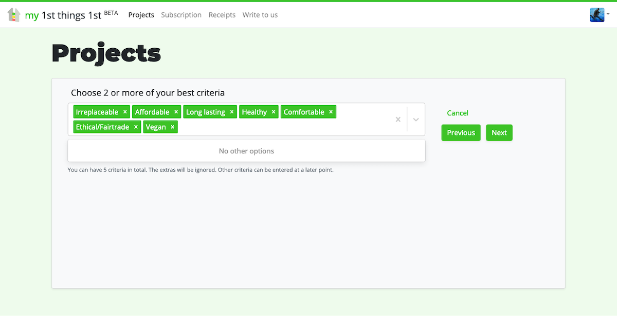Viewport: 617px width, 316px height.
Task: Click the my 1st things 1st house logo
Action: [x=14, y=15]
